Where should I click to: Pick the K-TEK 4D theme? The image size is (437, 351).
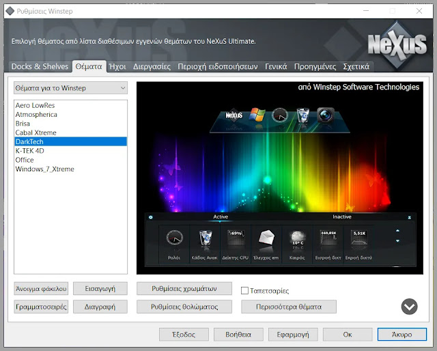pyautogui.click(x=71, y=151)
